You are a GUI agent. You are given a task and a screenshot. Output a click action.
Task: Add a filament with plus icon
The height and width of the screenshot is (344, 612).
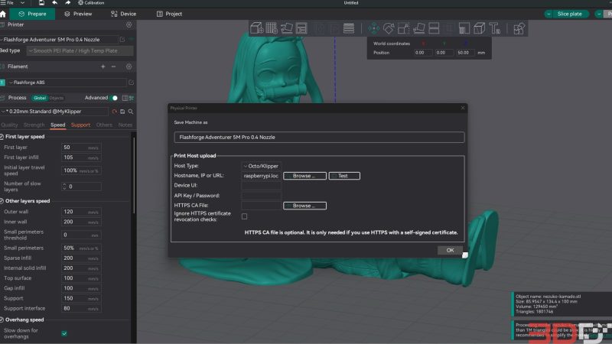tap(103, 67)
